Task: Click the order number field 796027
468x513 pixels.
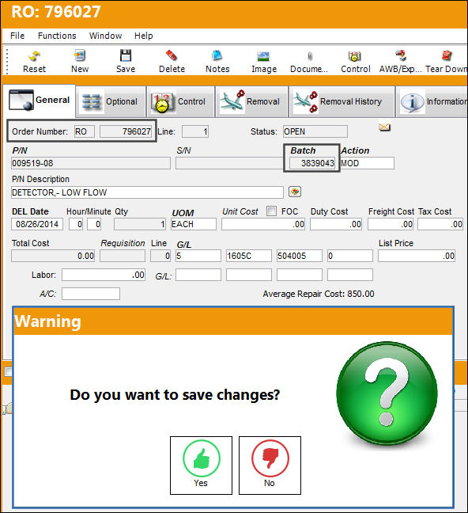Action: pos(126,131)
